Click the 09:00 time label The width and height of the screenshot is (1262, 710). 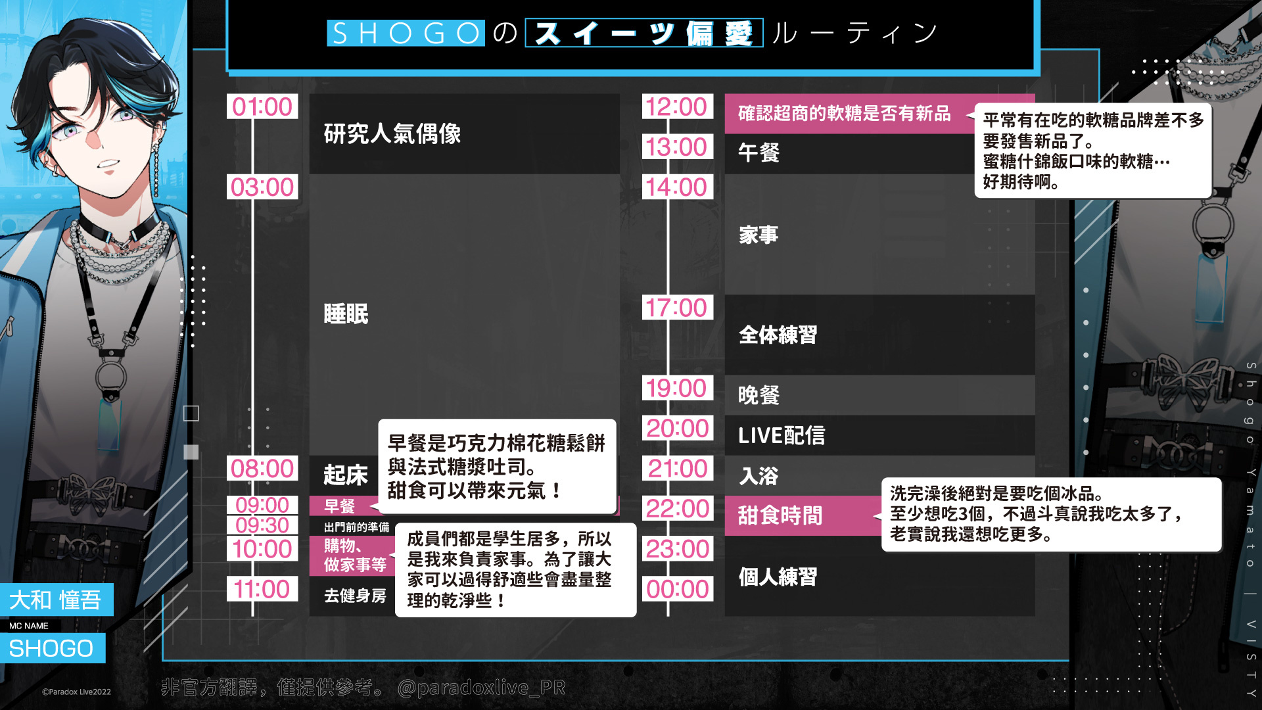coord(262,505)
